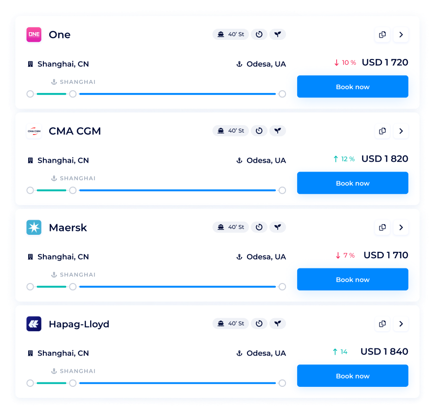The width and height of the screenshot is (439, 418).
Task: Click the transit time clock badge on Hapag-Lloyd
Action: [x=259, y=324]
